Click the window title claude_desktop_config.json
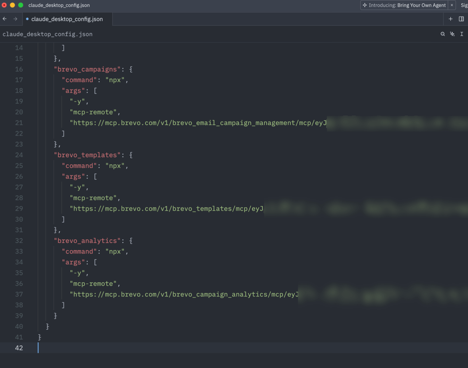 click(59, 5)
